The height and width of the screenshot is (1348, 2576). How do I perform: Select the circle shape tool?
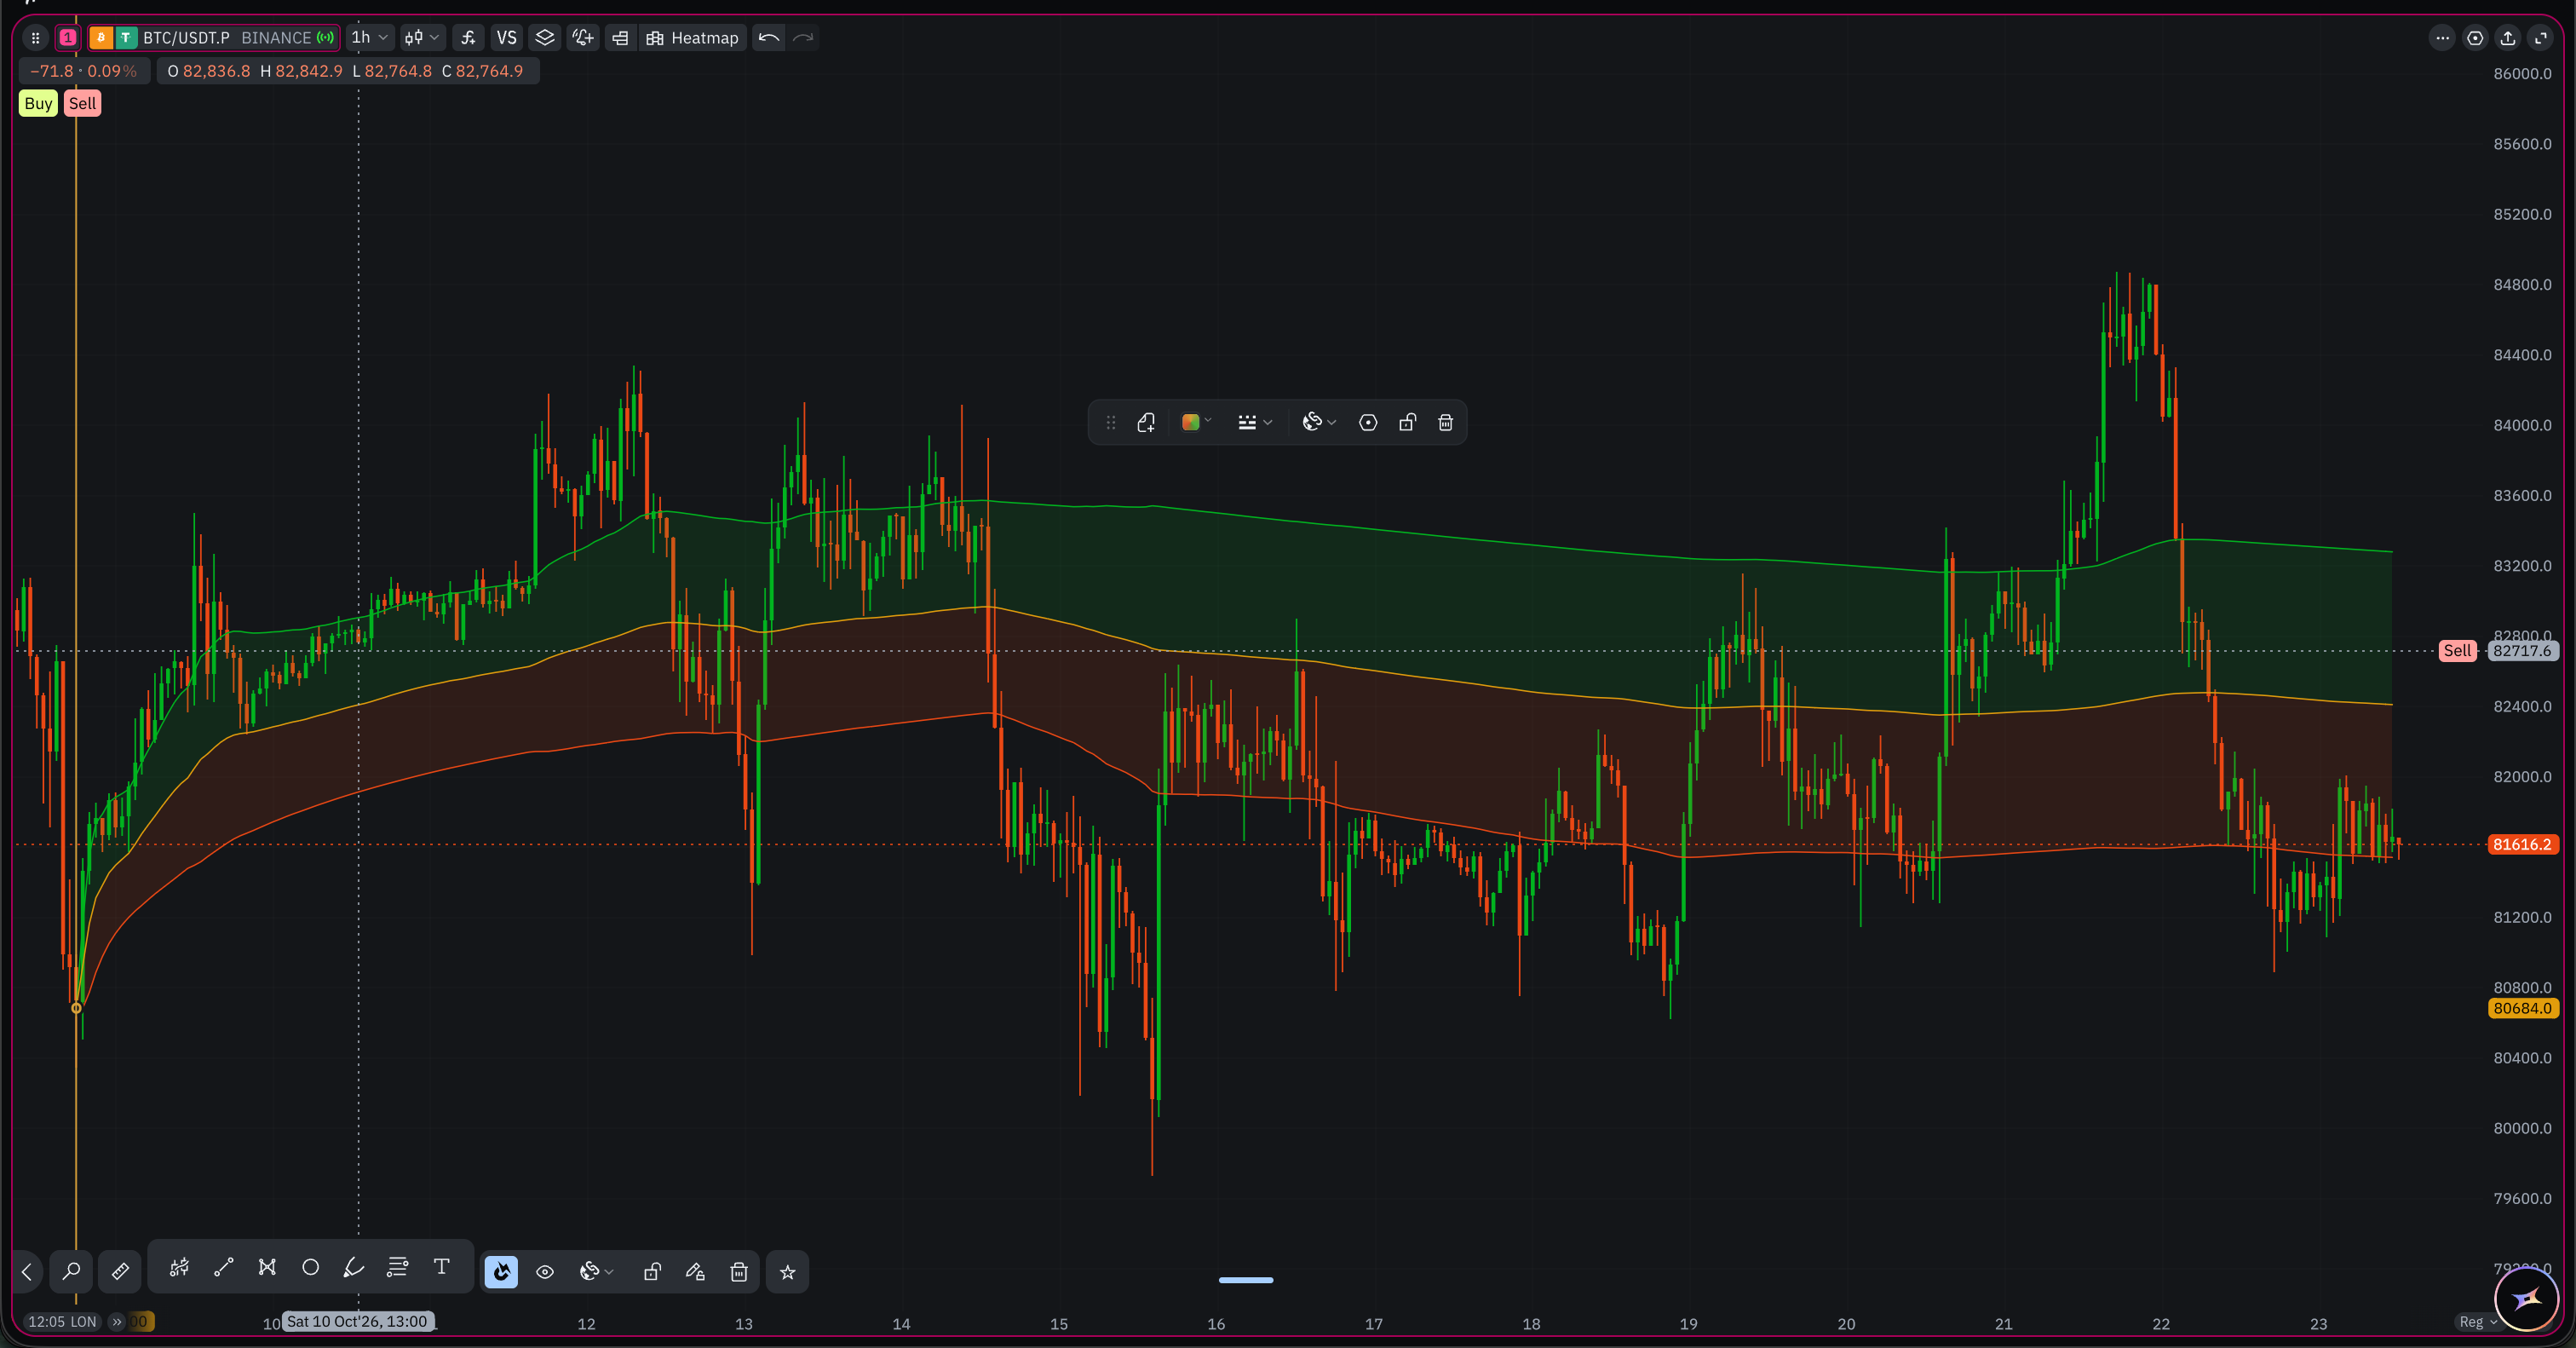click(311, 1268)
